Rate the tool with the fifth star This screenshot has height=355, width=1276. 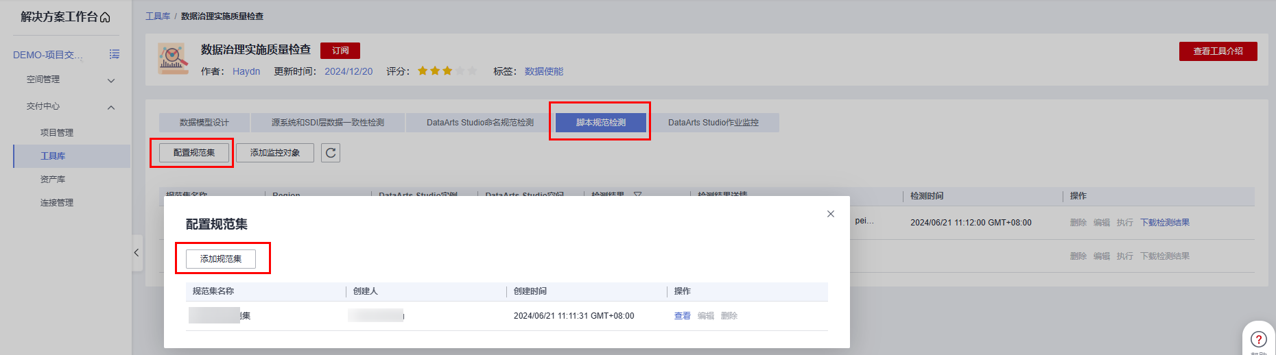(x=472, y=71)
